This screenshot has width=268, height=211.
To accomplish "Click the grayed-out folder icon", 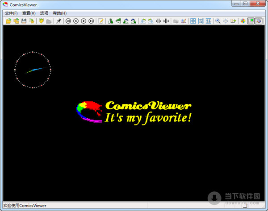I will tap(49, 21).
